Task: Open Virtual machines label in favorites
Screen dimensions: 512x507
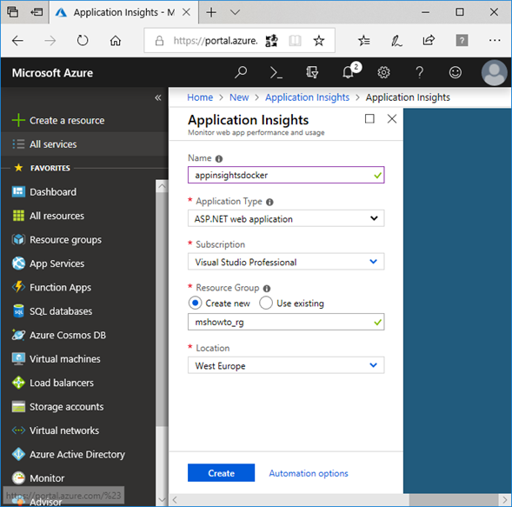Action: pos(65,359)
